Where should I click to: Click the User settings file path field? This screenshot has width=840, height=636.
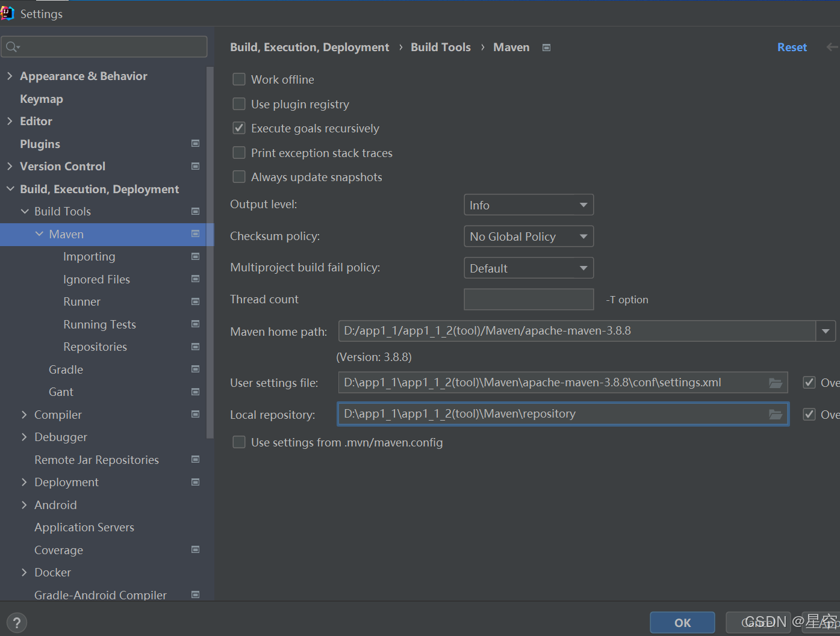563,383
